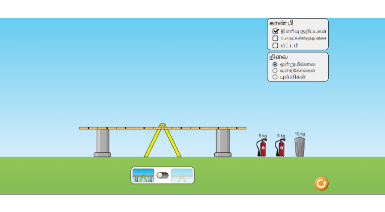The image size is (385, 212).
Task: Click the pivot point at the plank center
Action: click(x=162, y=125)
